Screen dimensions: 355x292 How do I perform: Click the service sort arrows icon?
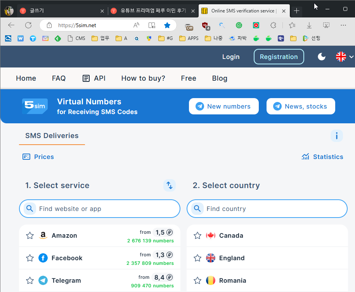click(x=170, y=185)
